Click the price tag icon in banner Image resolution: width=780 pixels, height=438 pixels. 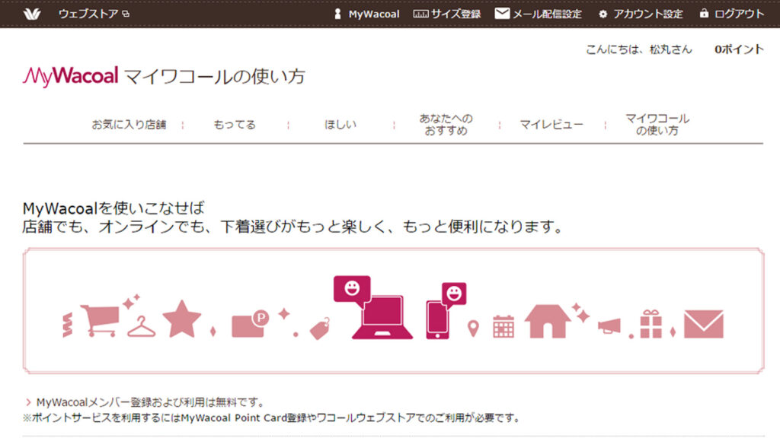pos(319,328)
